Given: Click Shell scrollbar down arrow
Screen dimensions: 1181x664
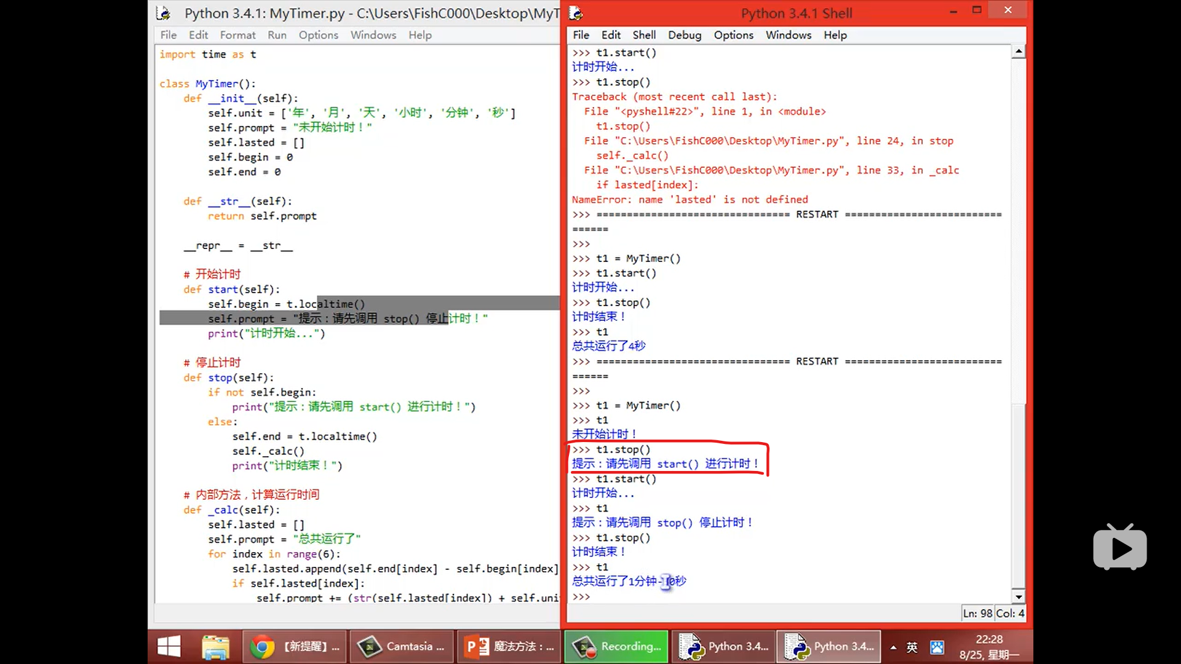Looking at the screenshot, I should 1019,596.
